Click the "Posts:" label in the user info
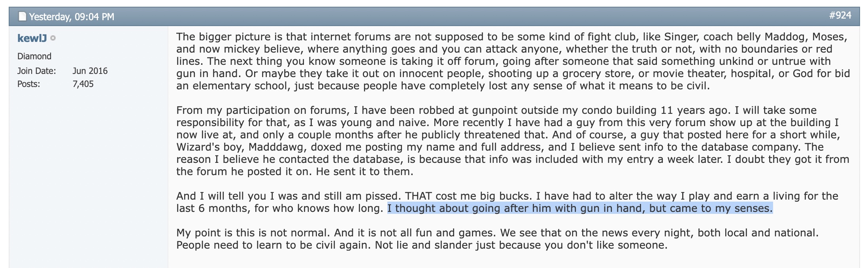This screenshot has height=268, width=864. tap(28, 84)
